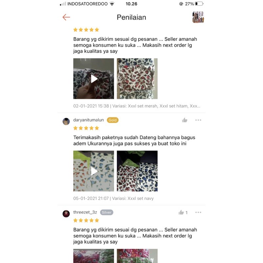This screenshot has height=263, width=263.
Task: Tap the Silver membership badge
Action: pyautogui.click(x=107, y=212)
